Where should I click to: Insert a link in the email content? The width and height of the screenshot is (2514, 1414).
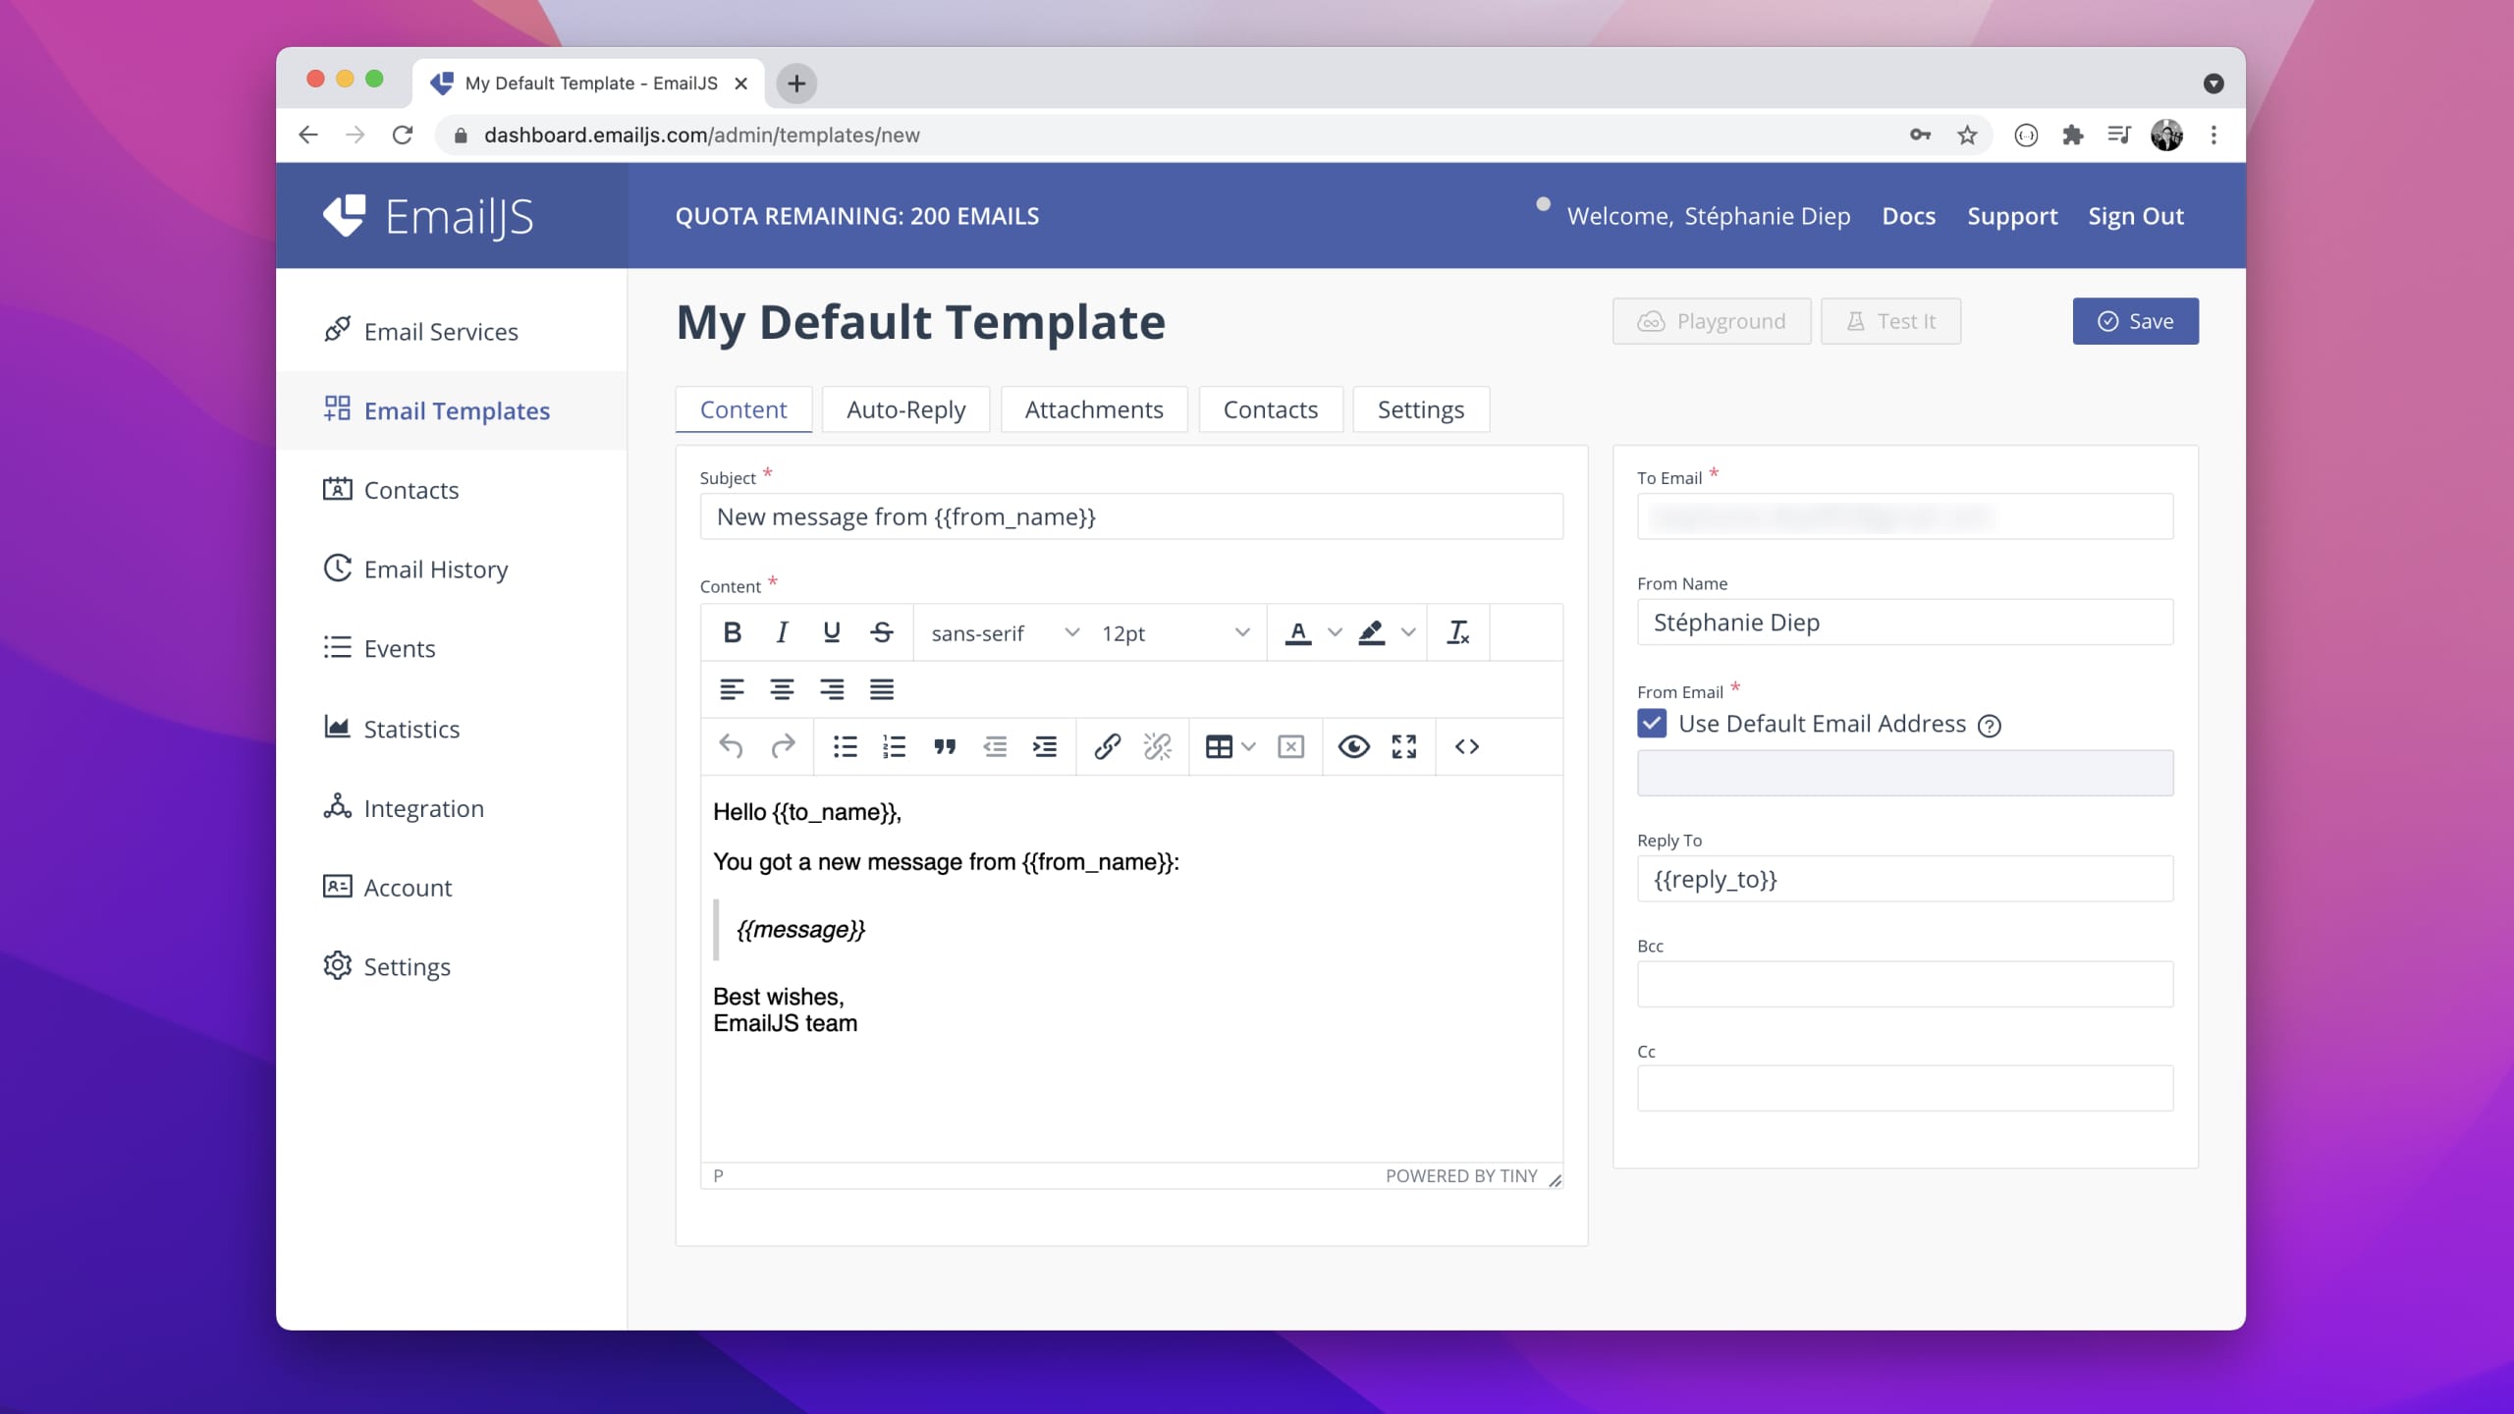coord(1107,746)
